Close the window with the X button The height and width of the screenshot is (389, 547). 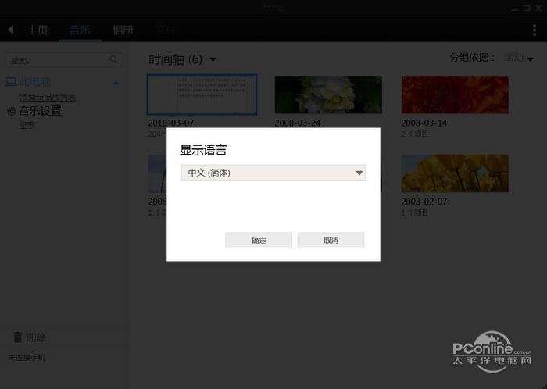coord(538,9)
